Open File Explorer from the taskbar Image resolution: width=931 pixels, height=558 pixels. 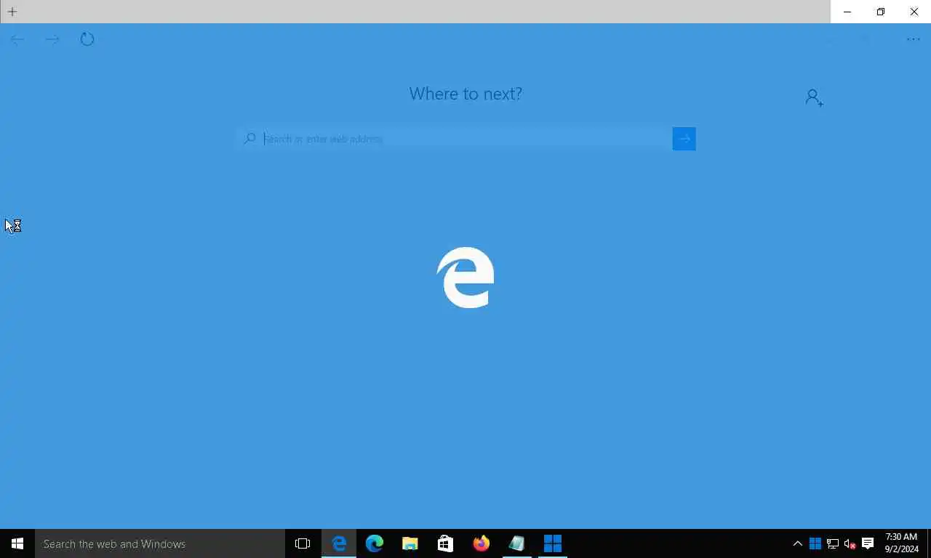click(x=410, y=543)
